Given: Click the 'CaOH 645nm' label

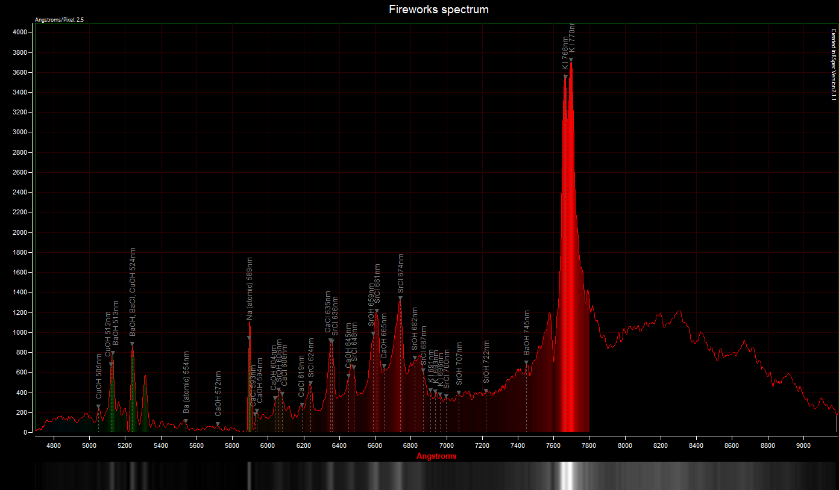Looking at the screenshot, I should pyautogui.click(x=348, y=345).
